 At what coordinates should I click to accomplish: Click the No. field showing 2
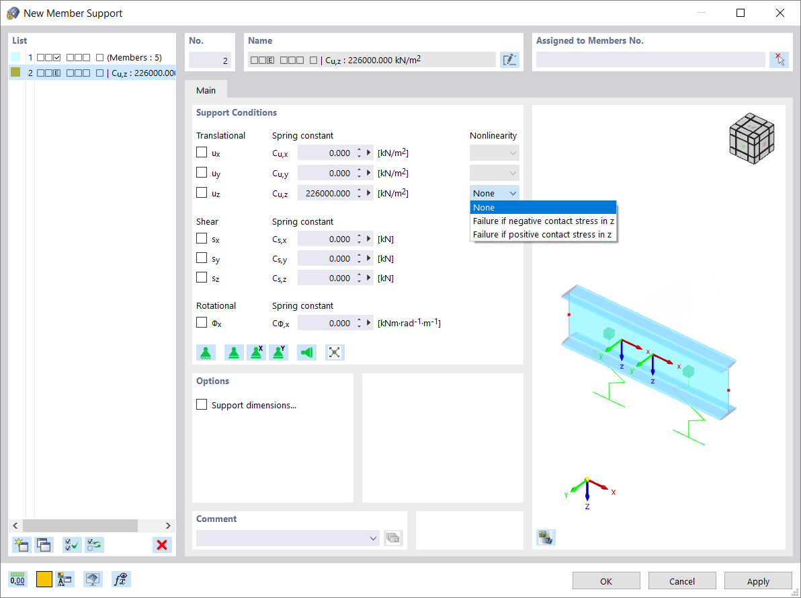point(210,61)
